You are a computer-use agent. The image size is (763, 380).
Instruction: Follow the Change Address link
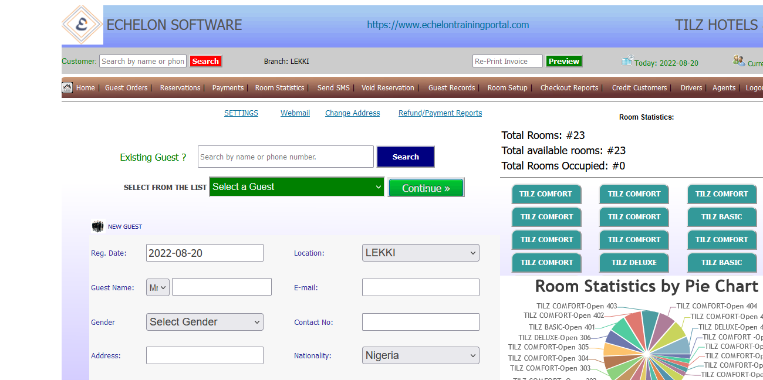(x=353, y=113)
